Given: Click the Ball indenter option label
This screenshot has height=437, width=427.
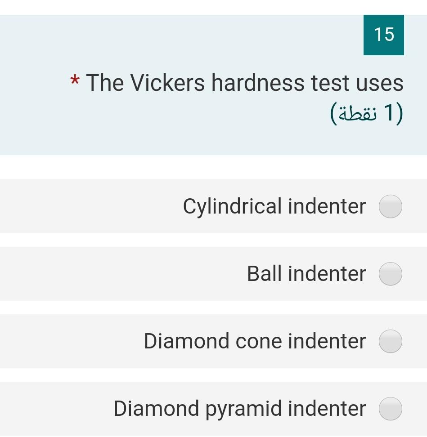Looking at the screenshot, I should tap(306, 273).
